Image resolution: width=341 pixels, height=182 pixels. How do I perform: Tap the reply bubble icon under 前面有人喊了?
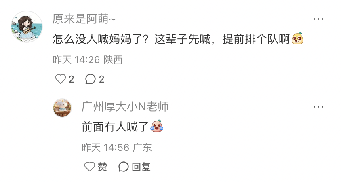[124, 167]
